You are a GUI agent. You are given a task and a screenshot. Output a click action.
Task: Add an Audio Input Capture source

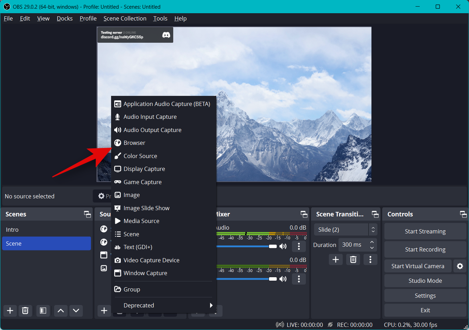(x=164, y=117)
